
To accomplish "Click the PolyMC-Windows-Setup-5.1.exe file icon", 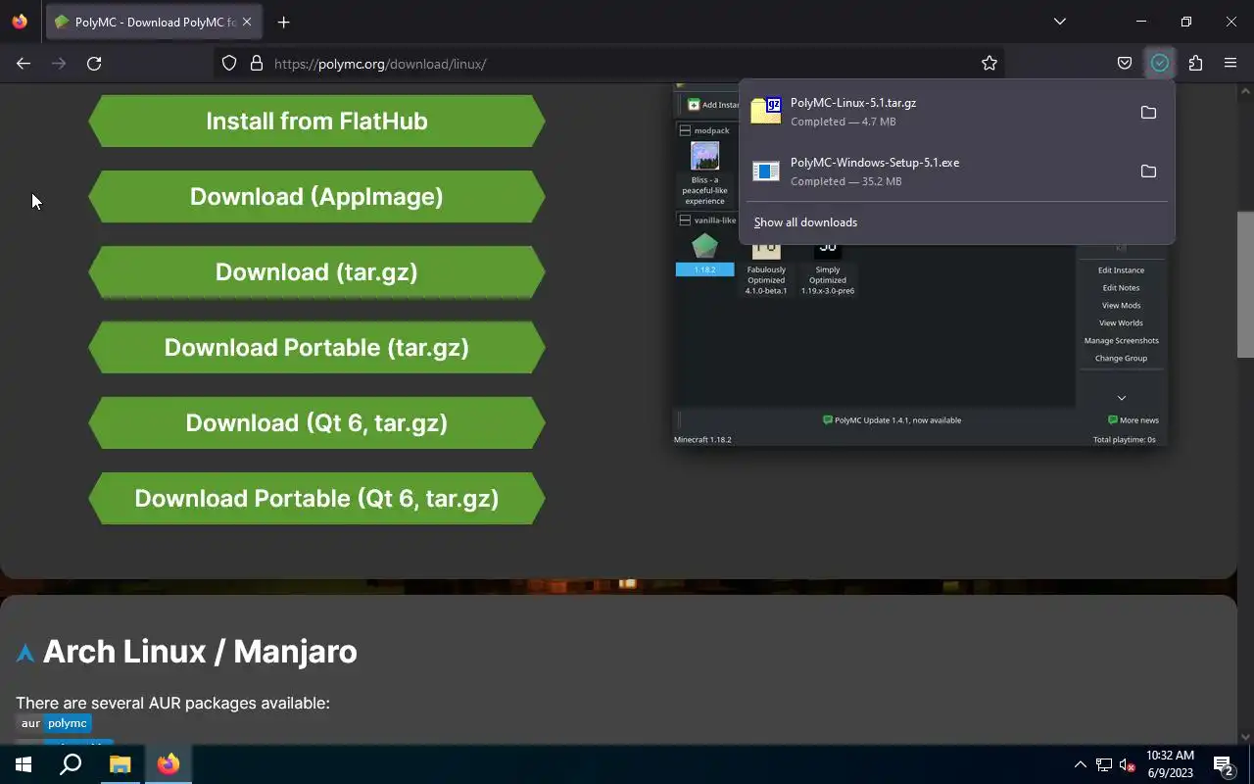I will [x=766, y=171].
